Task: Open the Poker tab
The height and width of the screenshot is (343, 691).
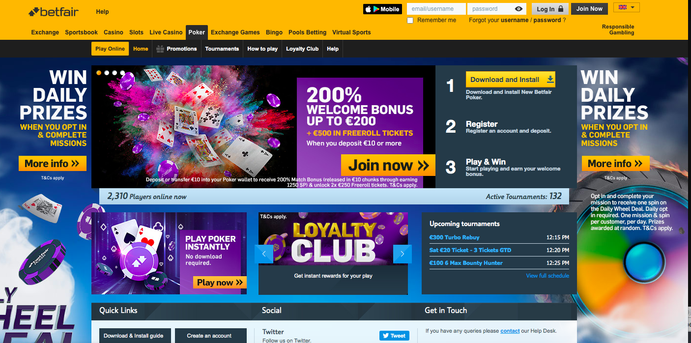Action: coord(197,32)
